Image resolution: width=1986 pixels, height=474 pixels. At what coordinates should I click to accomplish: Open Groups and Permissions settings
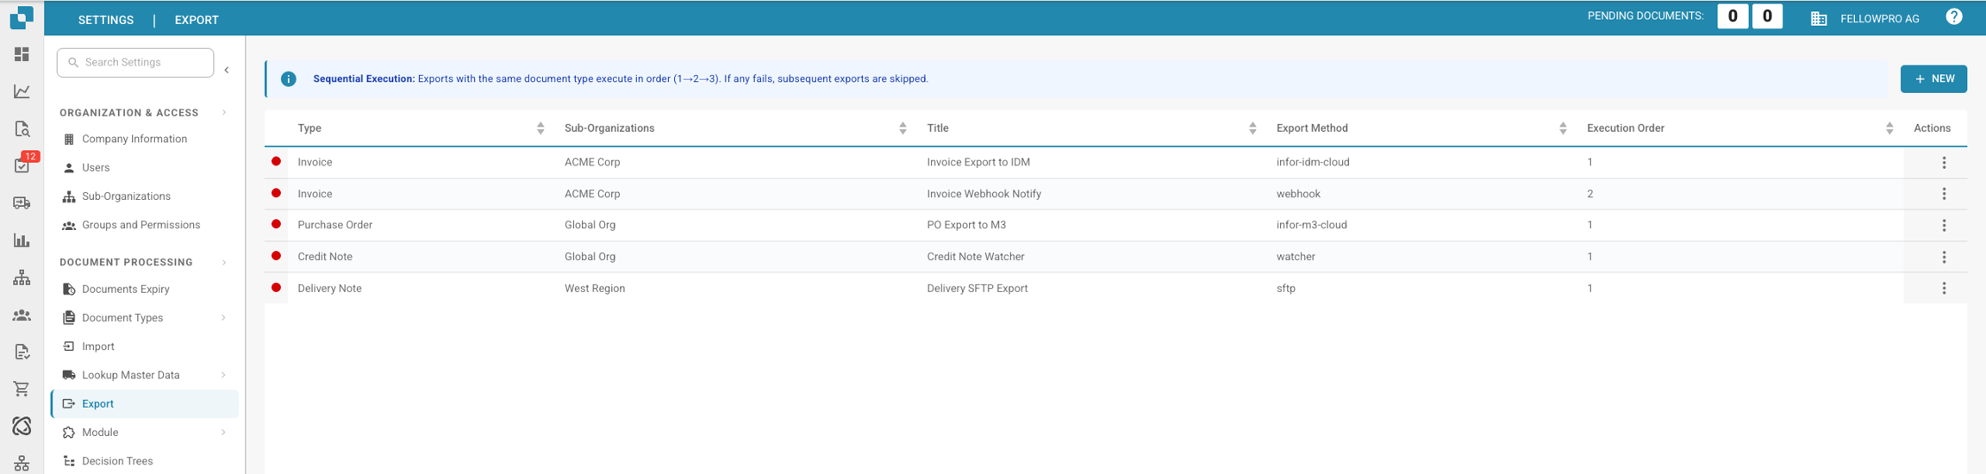pos(141,225)
